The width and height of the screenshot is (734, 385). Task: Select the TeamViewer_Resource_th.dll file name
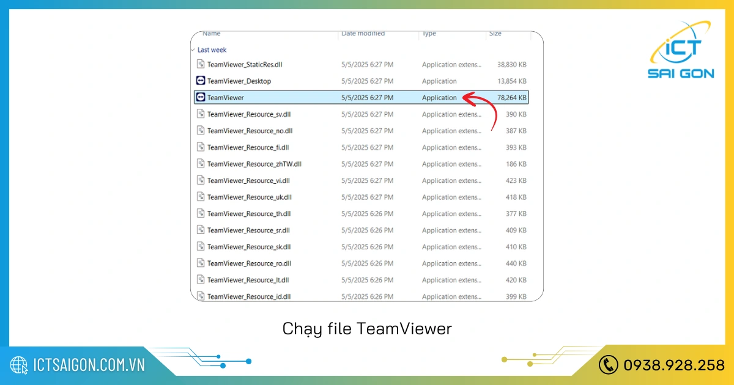point(249,213)
